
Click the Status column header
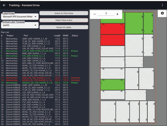point(75,36)
